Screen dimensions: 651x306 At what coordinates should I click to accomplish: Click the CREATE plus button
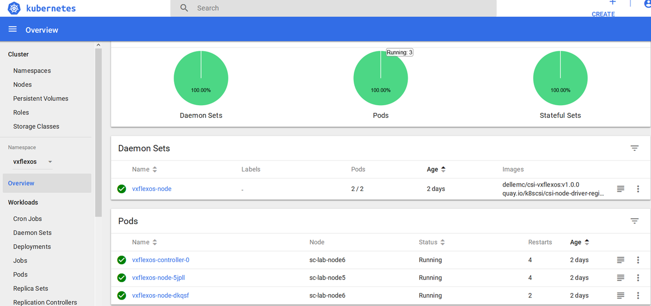(612, 3)
